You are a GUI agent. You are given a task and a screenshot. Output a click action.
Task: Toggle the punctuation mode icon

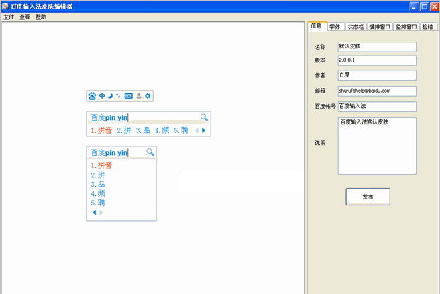[118, 96]
